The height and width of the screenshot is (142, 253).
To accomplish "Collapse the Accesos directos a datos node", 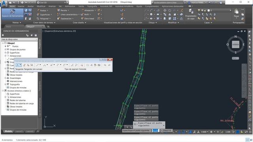I will point(3,91).
